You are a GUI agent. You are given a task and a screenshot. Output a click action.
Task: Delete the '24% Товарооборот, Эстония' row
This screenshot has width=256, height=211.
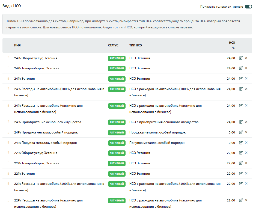[246, 68]
